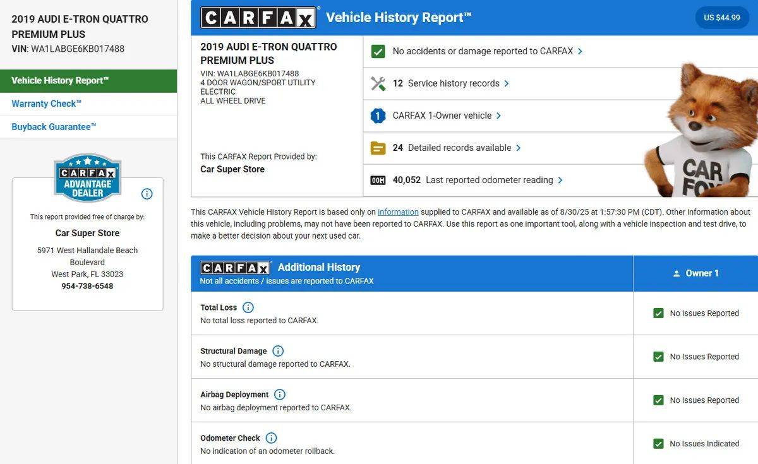Expand chevron after Service history records
The height and width of the screenshot is (464, 758).
(x=507, y=83)
